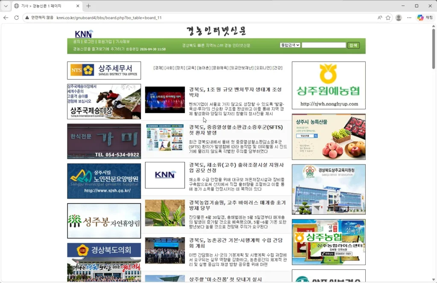The width and height of the screenshot is (437, 283).
Task: Select the [교육] category
Action: point(191,68)
